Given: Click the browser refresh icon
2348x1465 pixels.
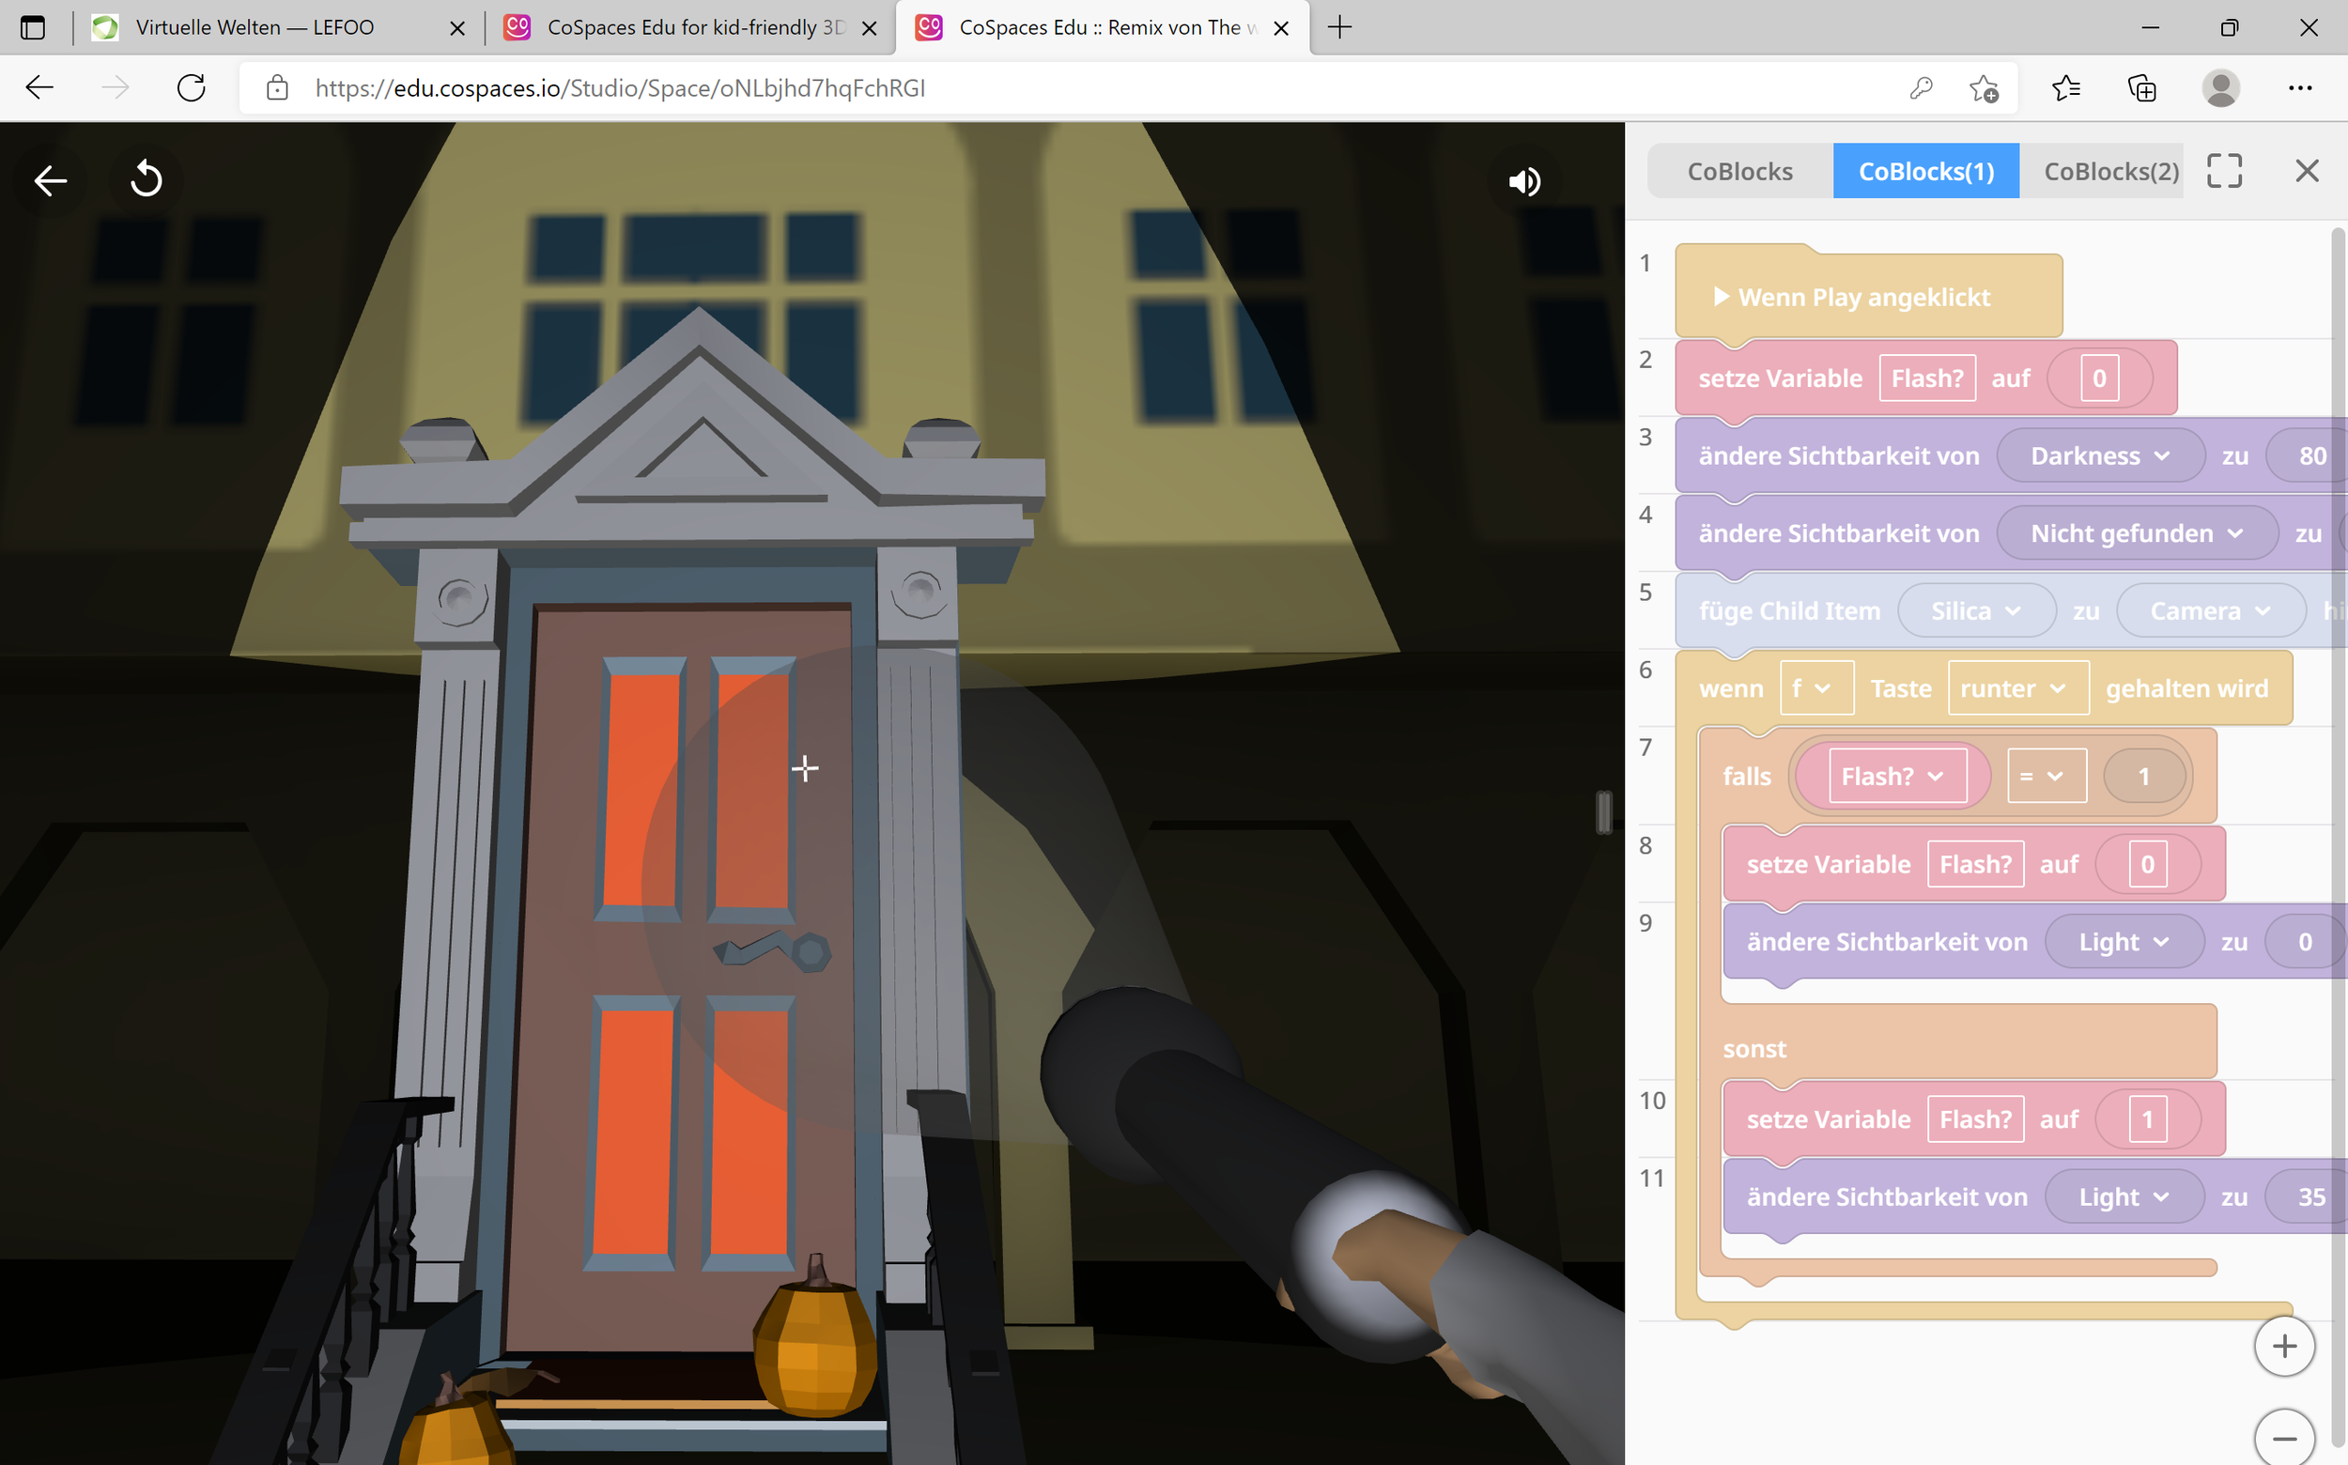Looking at the screenshot, I should (192, 88).
